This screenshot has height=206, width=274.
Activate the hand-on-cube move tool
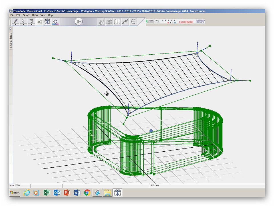pyautogui.click(x=32, y=21)
